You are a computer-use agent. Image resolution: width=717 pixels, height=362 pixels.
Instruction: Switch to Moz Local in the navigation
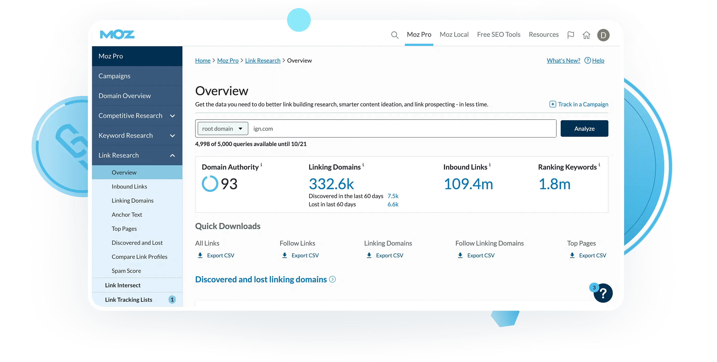click(x=454, y=34)
